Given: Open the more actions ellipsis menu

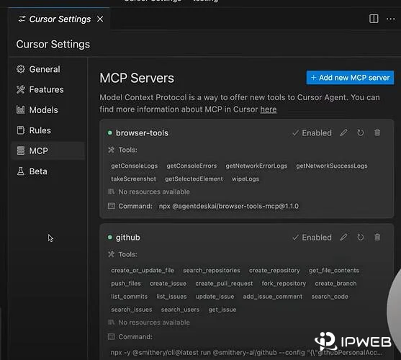Looking at the screenshot, I should [390, 19].
